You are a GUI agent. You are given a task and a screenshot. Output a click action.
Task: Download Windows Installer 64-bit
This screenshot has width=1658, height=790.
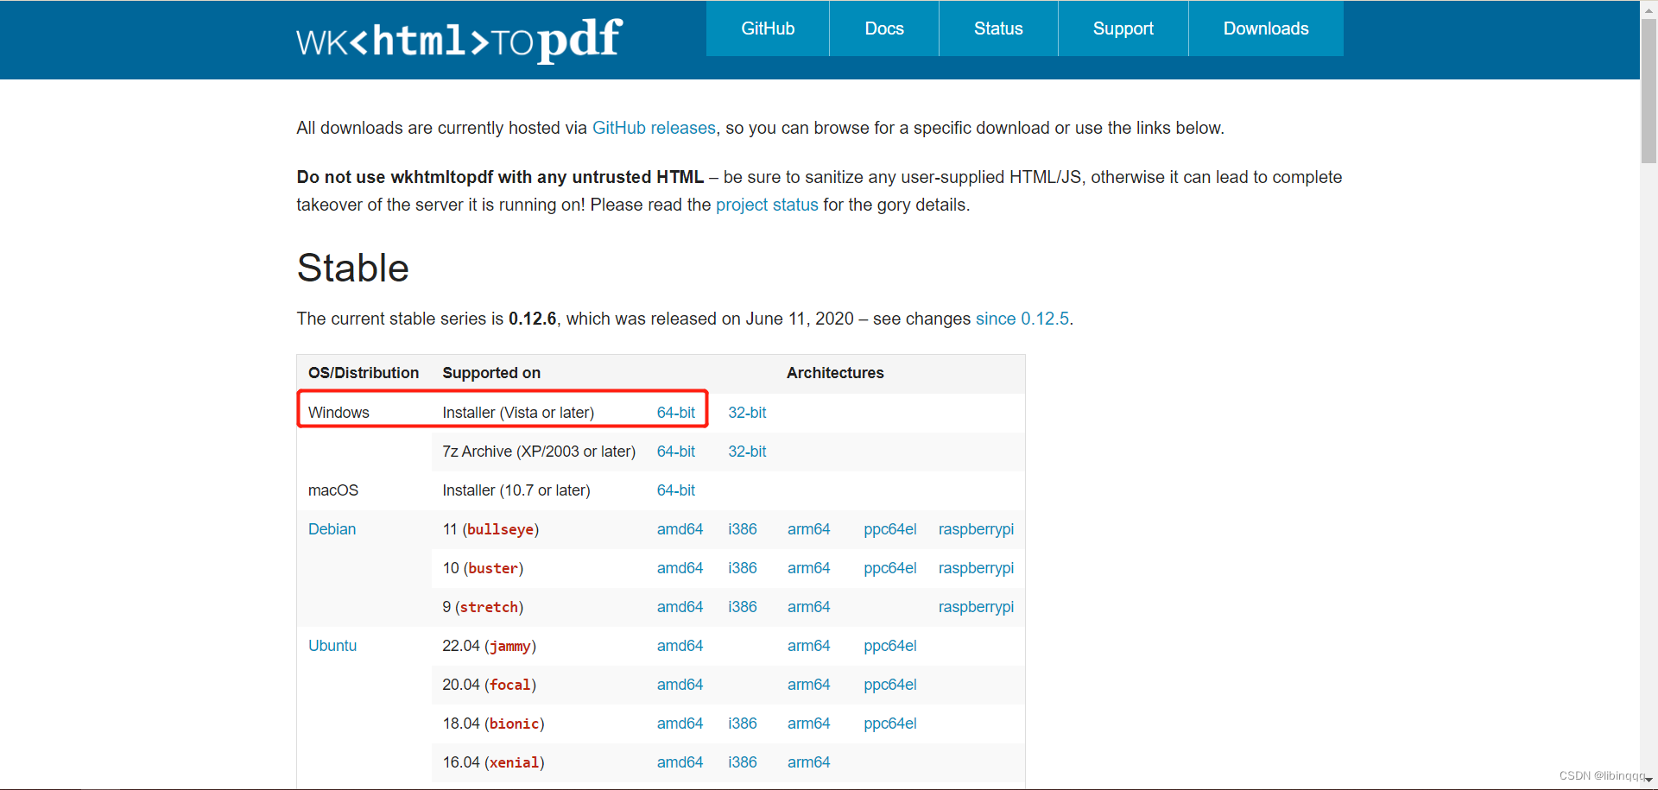coord(675,413)
